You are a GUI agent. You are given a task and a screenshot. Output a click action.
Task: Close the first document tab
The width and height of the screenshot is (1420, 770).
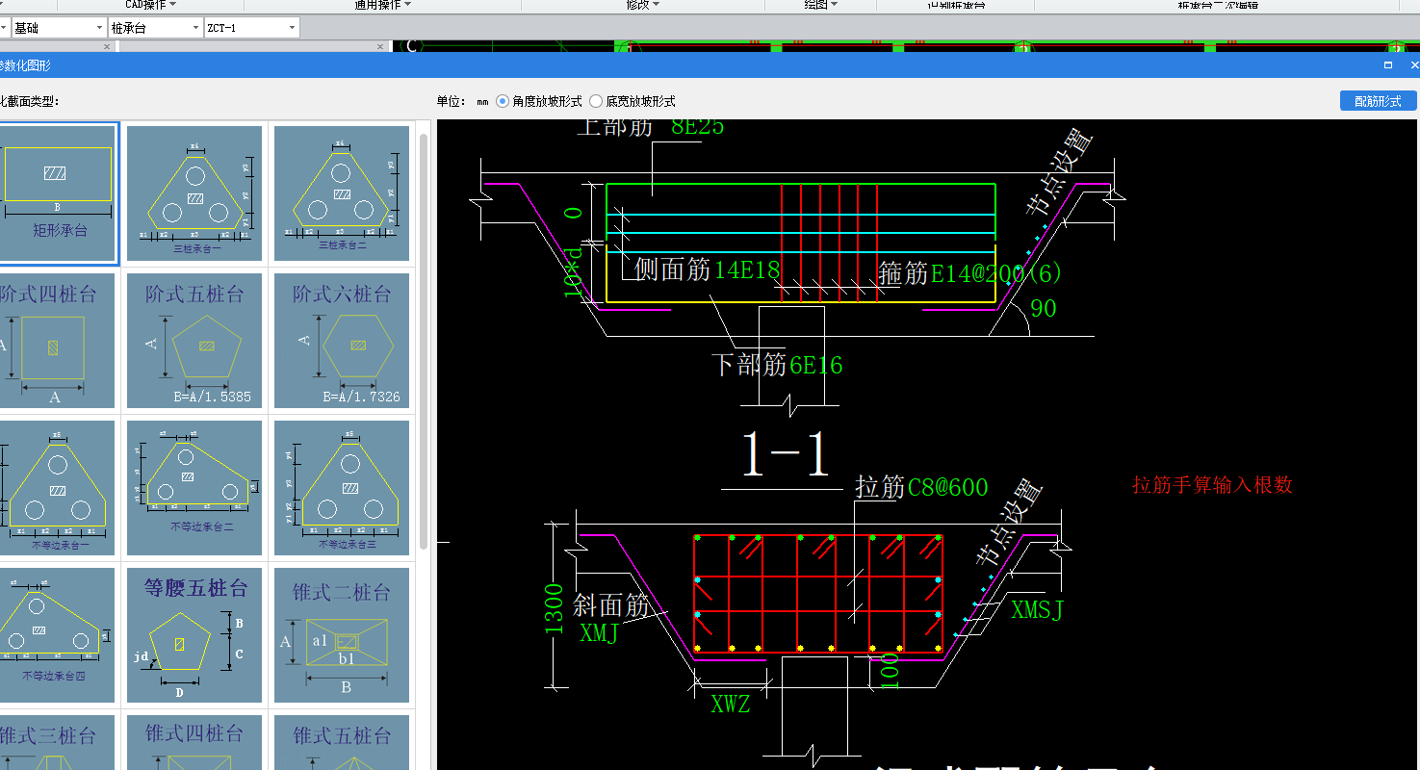[106, 46]
